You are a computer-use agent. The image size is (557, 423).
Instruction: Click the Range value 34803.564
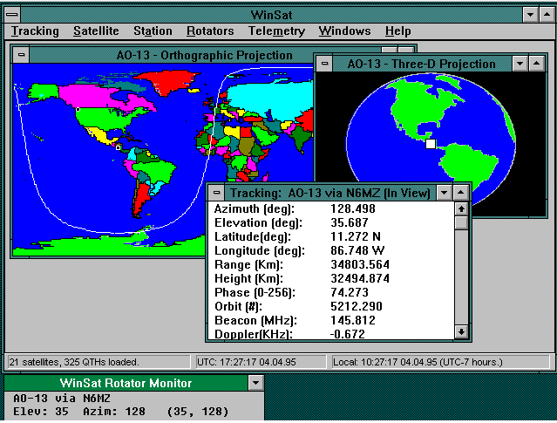click(x=360, y=264)
